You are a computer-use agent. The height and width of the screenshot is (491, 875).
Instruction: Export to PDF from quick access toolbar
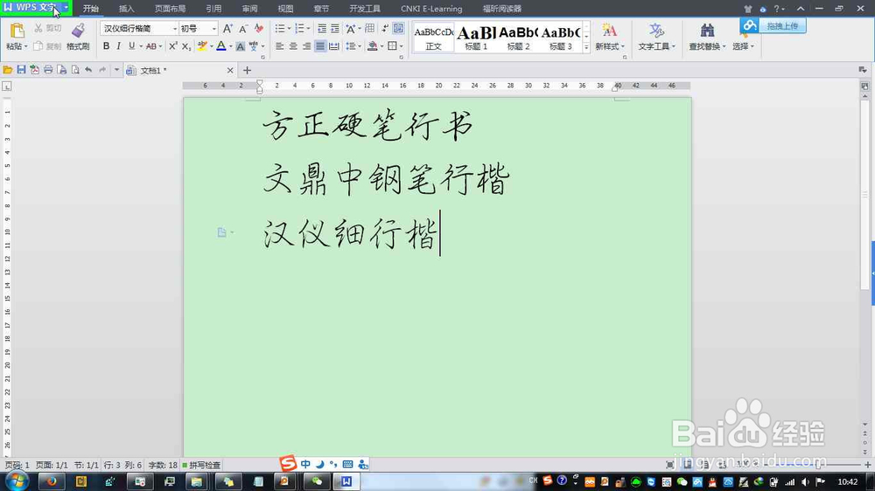35,70
